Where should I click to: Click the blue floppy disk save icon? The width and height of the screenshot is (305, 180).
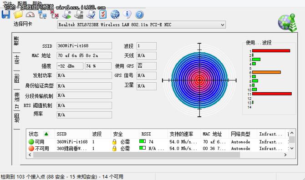pos(6,15)
